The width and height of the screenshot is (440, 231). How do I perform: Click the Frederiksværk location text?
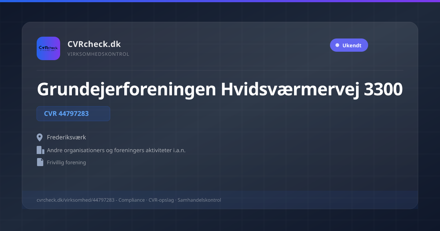click(x=66, y=137)
